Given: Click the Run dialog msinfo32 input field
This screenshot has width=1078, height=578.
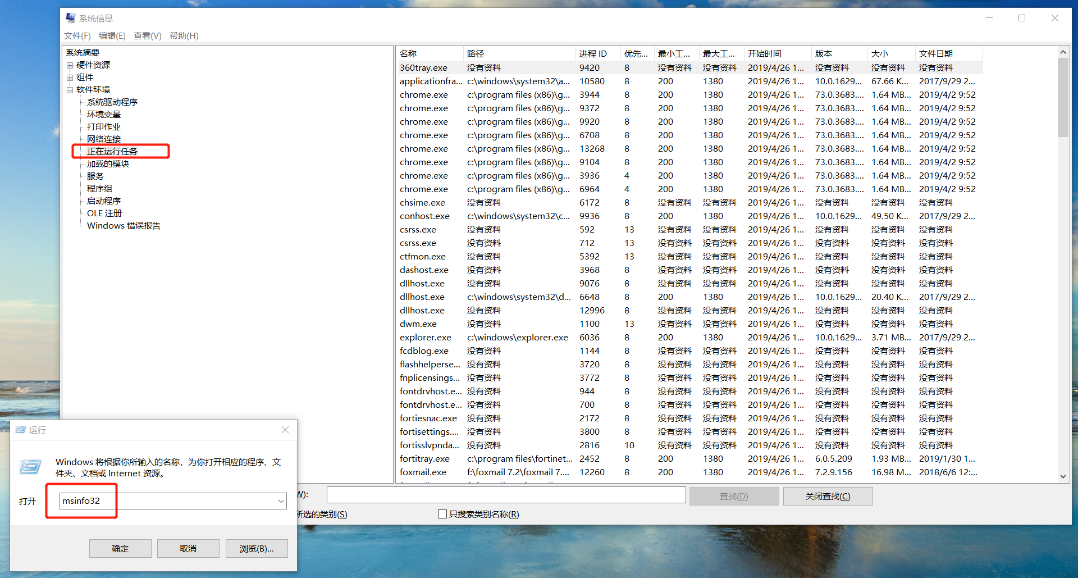Looking at the screenshot, I should coord(173,501).
